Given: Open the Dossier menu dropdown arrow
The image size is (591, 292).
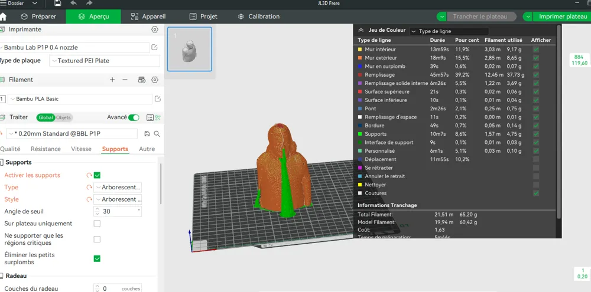Looking at the screenshot, I should [x=35, y=4].
